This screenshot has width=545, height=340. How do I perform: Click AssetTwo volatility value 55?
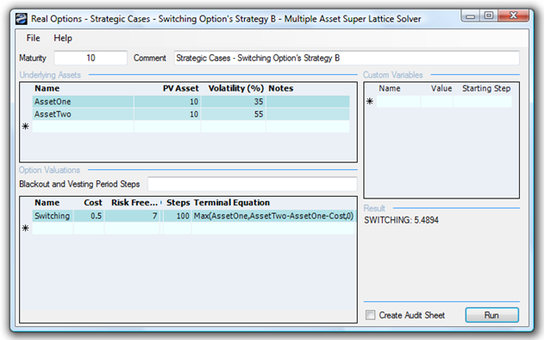pos(233,114)
